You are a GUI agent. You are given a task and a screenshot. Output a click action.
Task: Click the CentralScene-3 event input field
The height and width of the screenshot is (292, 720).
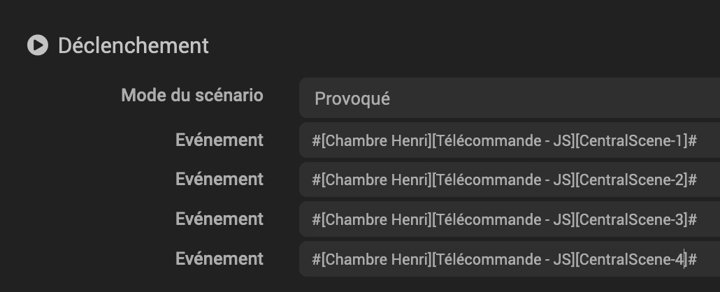pyautogui.click(x=509, y=219)
